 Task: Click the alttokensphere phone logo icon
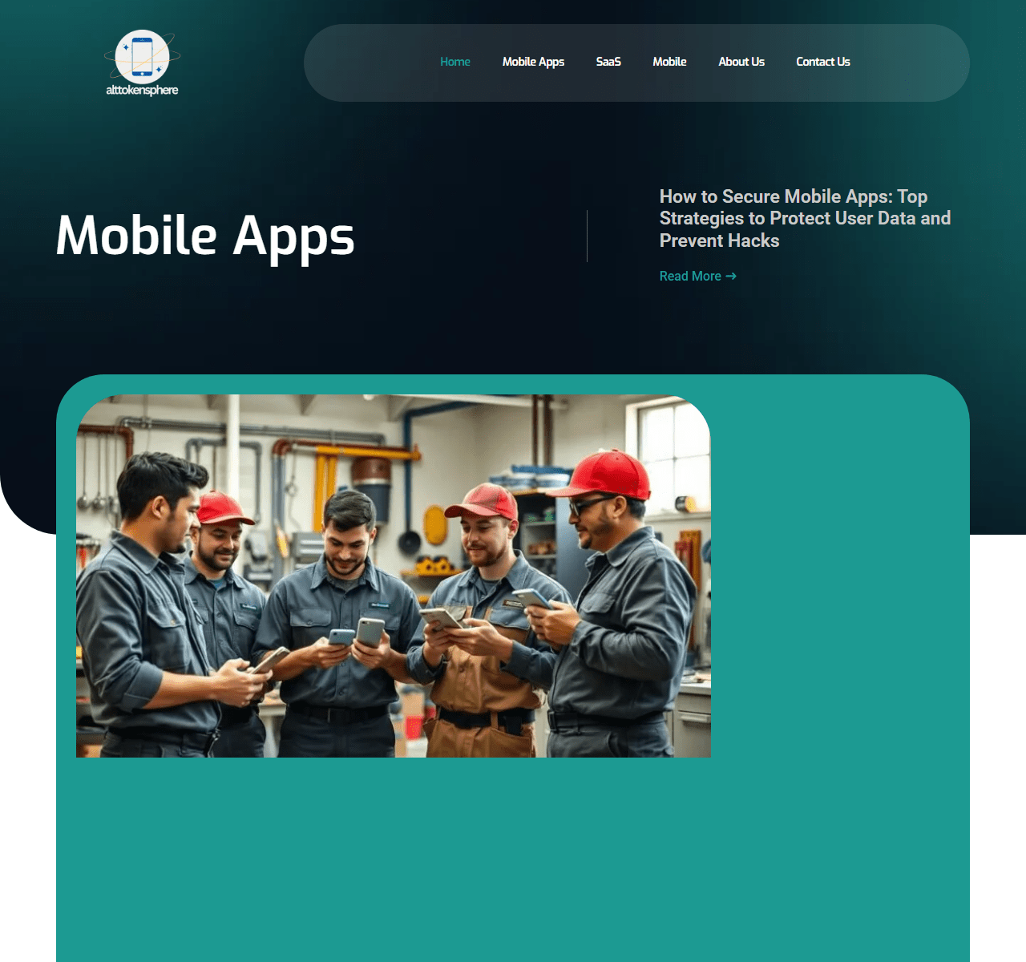[x=142, y=56]
